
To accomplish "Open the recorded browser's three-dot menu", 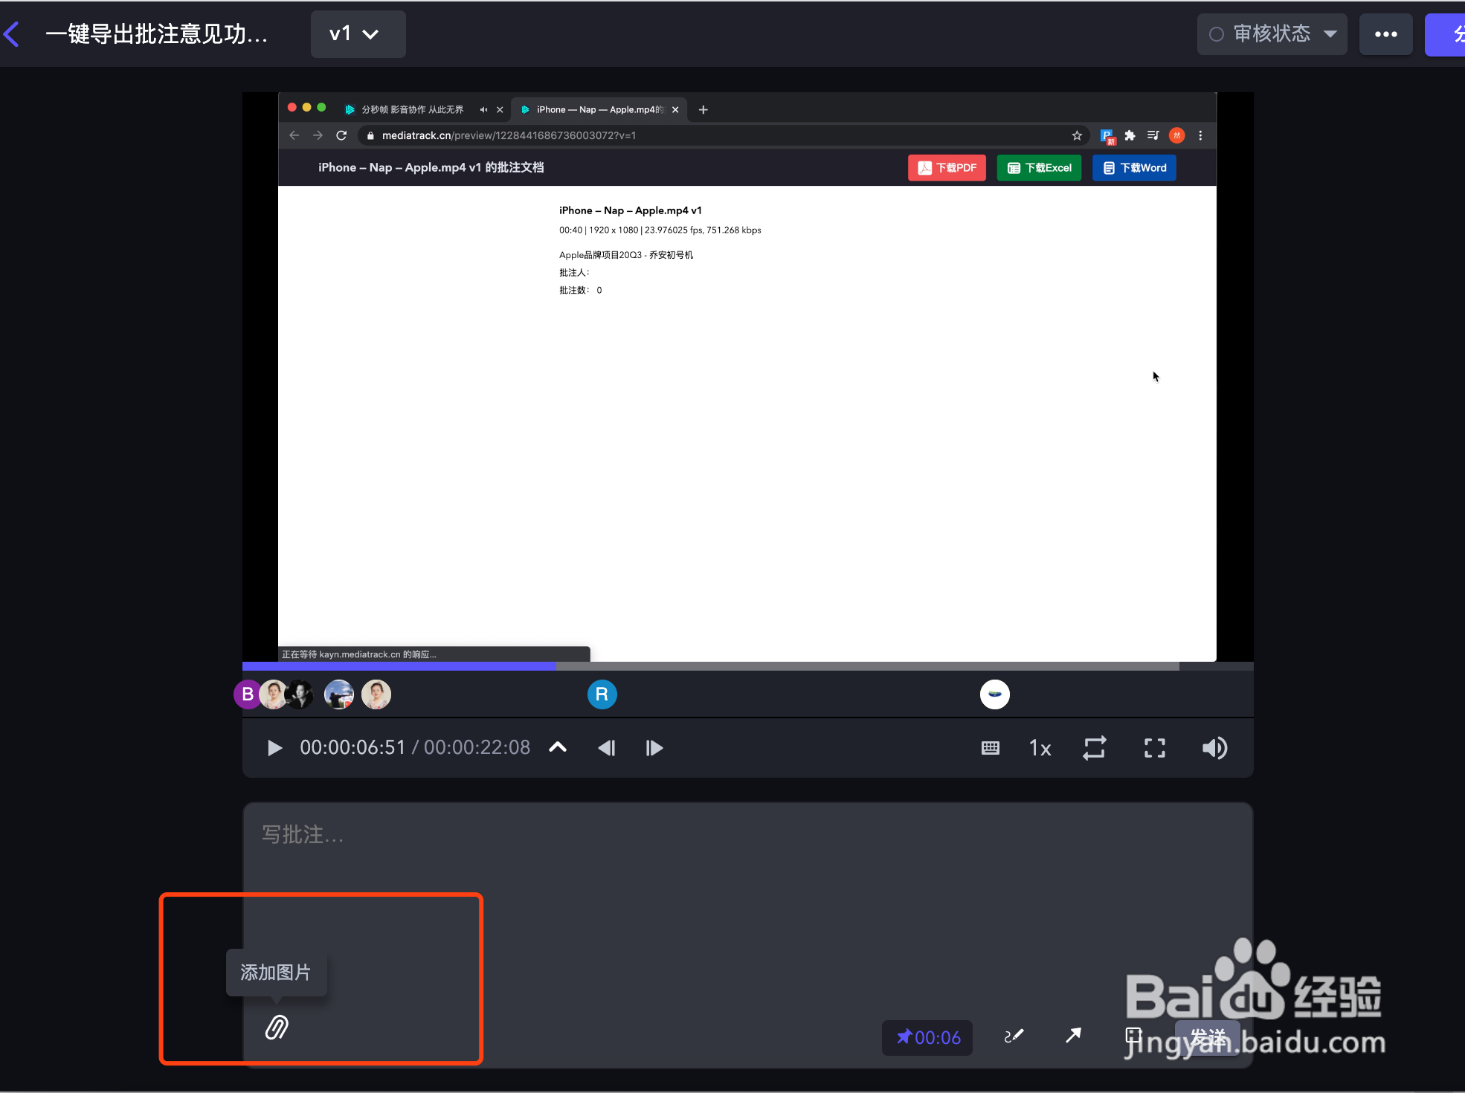I will pos(1200,135).
